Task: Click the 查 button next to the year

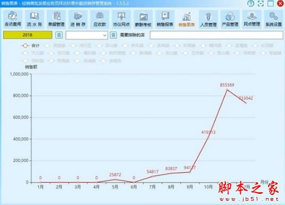Action: 59,35
